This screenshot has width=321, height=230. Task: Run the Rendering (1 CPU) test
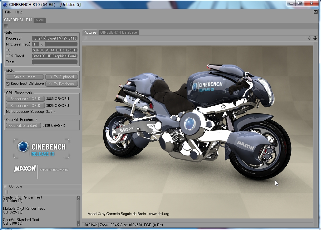pyautogui.click(x=25, y=99)
